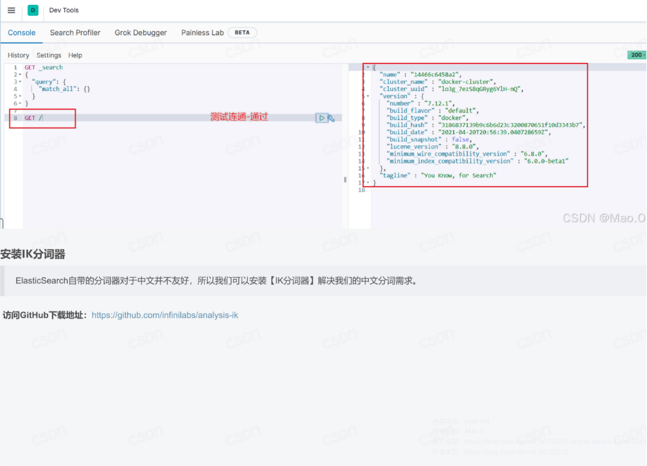Fold the closing brace arrow at line 6
The width and height of the screenshot is (647, 466).
pos(20,103)
